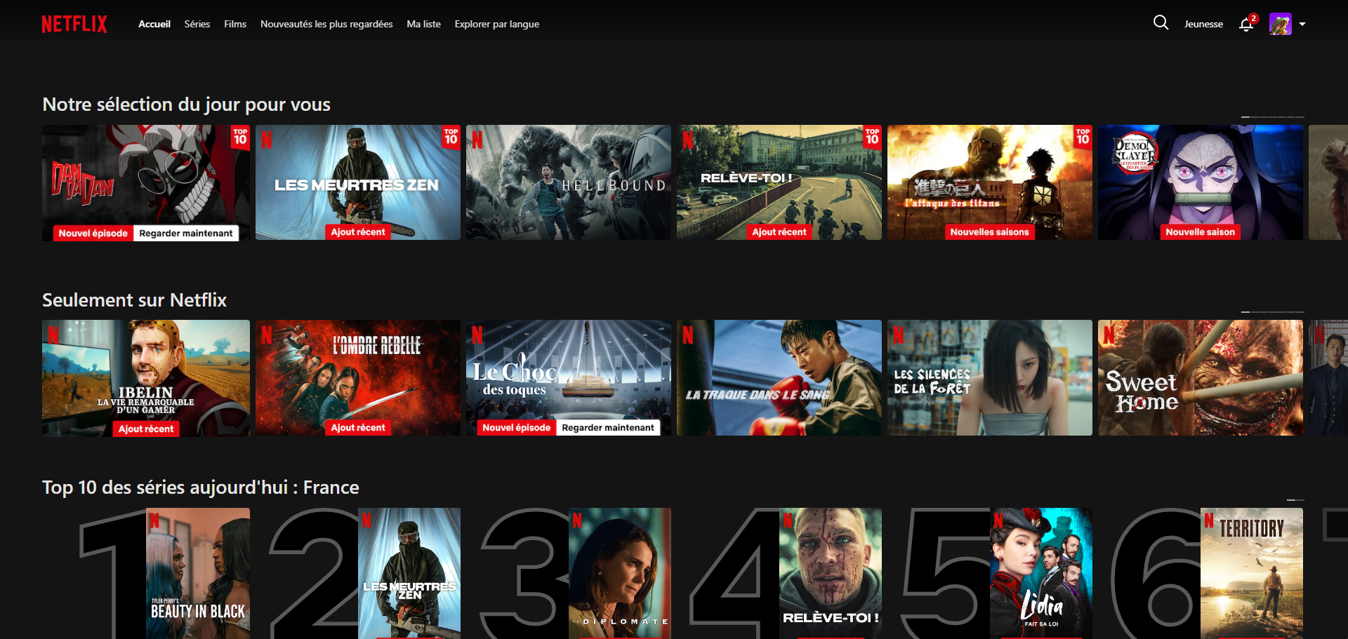Screen dimensions: 1348x639
Task: Open the Ma liste menu item
Action: tap(424, 24)
